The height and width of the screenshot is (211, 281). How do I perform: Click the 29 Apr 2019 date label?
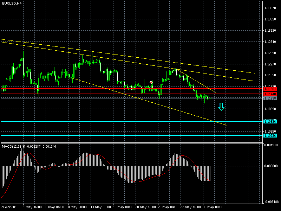(10, 207)
